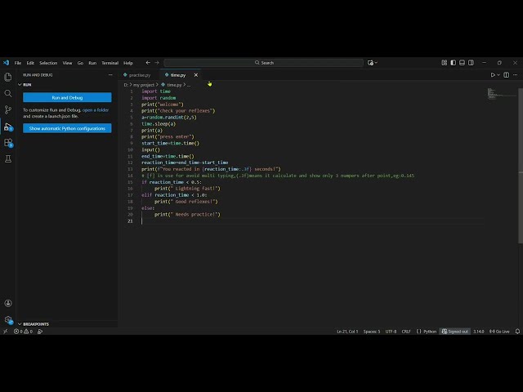Click the Customize Layout icon
523x392 pixels.
(x=445, y=63)
